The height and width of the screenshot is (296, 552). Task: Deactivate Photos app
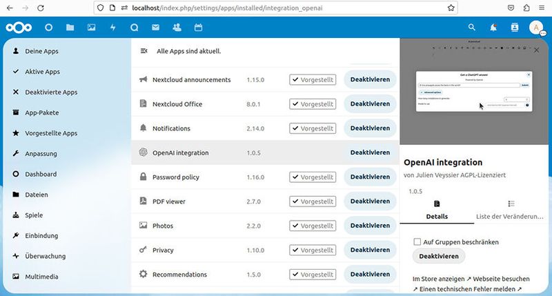coord(370,226)
